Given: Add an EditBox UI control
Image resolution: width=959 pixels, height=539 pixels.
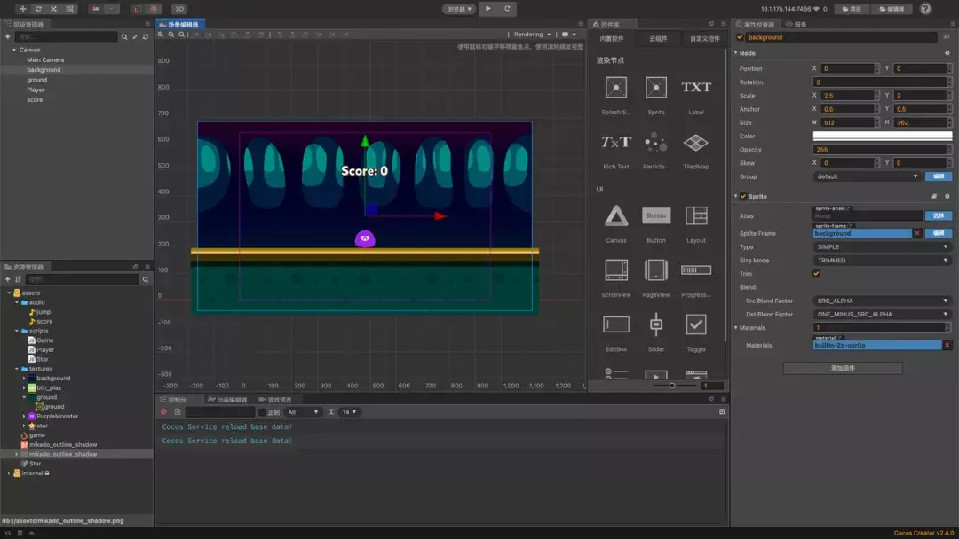Looking at the screenshot, I should pos(616,324).
